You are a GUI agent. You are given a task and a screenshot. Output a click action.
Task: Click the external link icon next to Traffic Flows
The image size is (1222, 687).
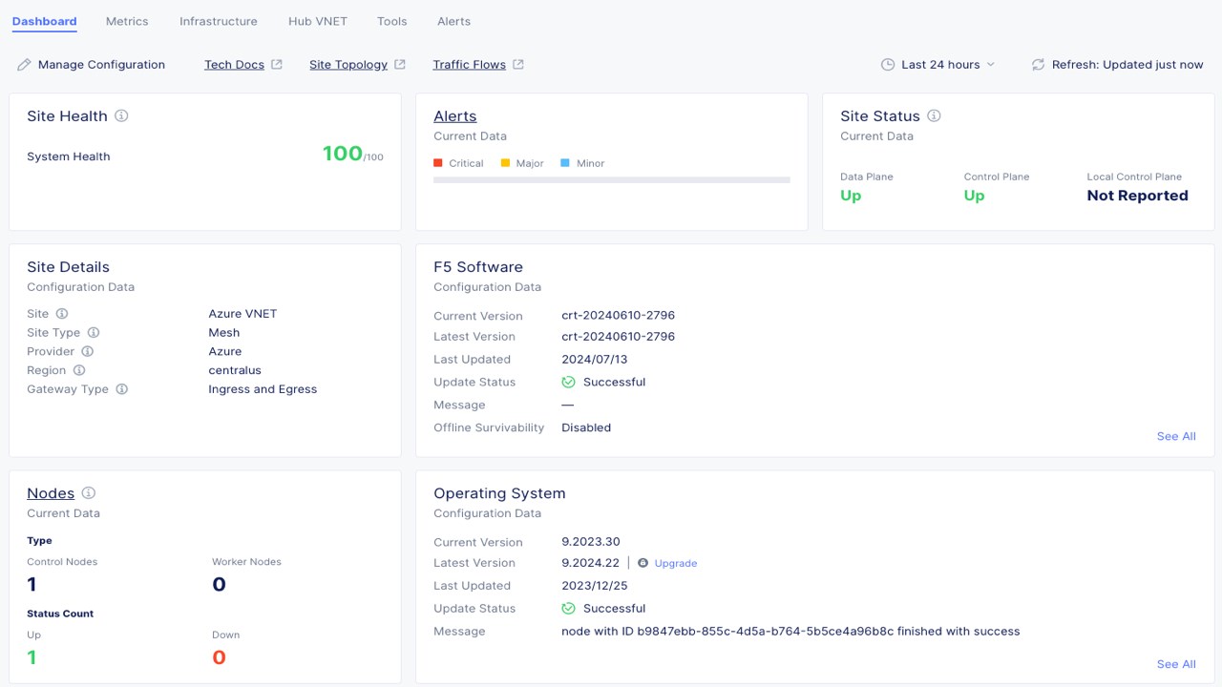[518, 65]
